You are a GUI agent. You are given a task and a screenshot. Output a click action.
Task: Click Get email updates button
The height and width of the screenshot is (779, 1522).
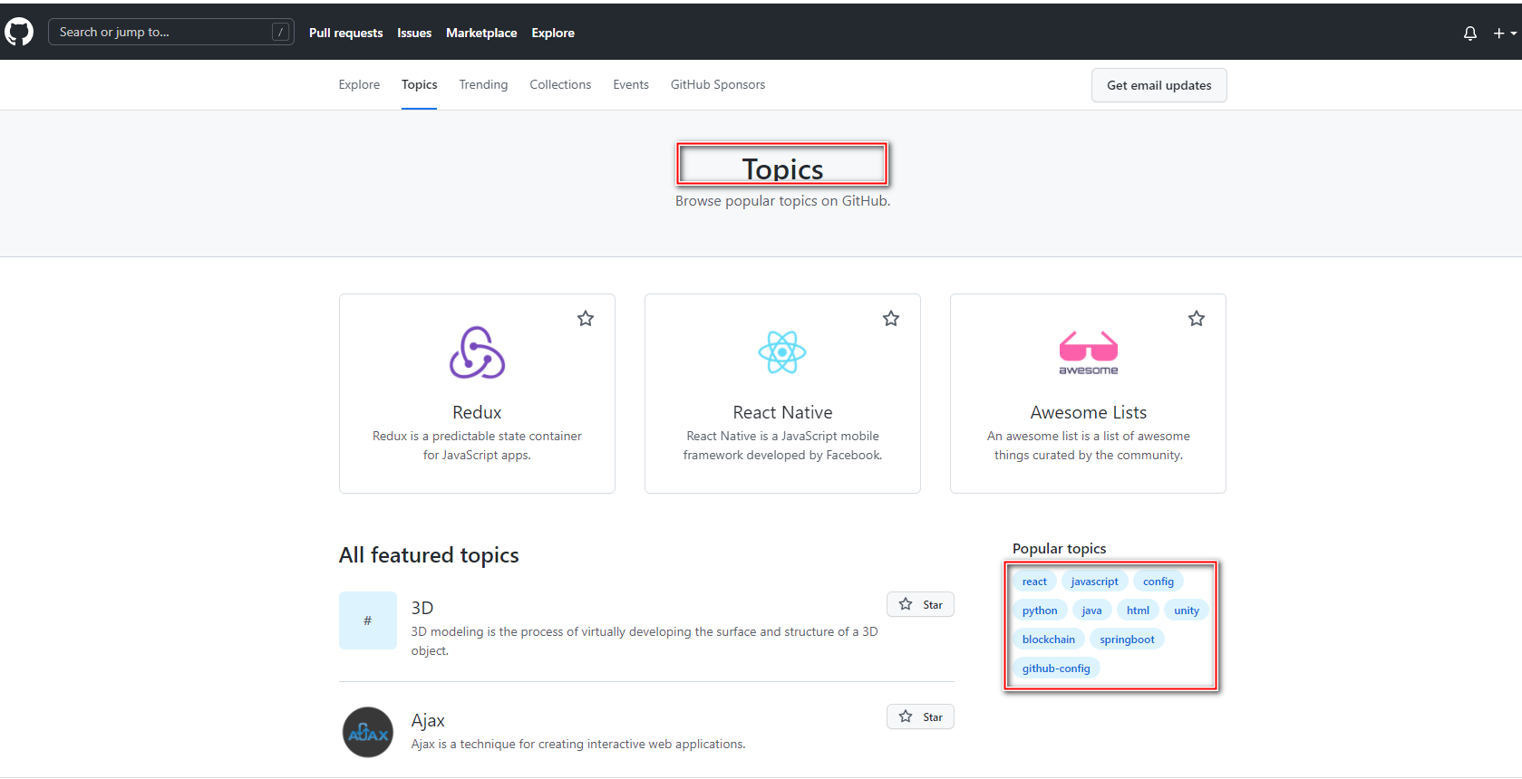[1159, 85]
